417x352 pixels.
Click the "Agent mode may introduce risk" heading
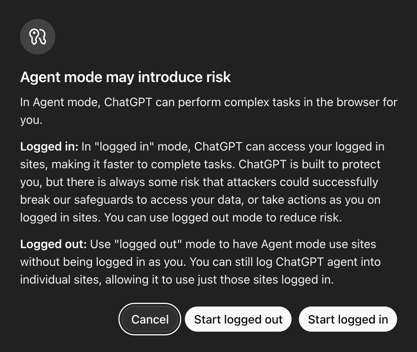coord(125,77)
